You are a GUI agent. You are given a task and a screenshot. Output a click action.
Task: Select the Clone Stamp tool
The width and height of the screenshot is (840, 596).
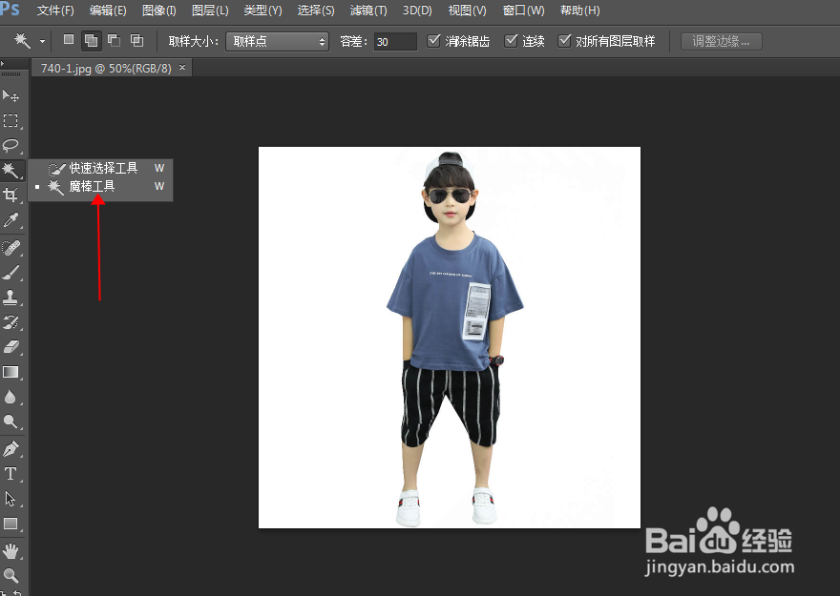(10, 297)
